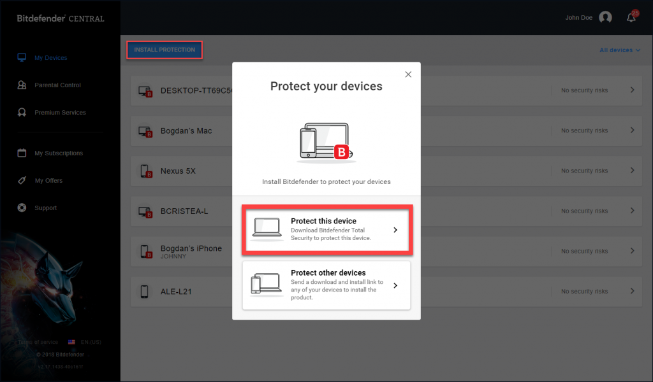Click the devices illustration with B badge
This screenshot has height=382, width=653.
(326, 142)
